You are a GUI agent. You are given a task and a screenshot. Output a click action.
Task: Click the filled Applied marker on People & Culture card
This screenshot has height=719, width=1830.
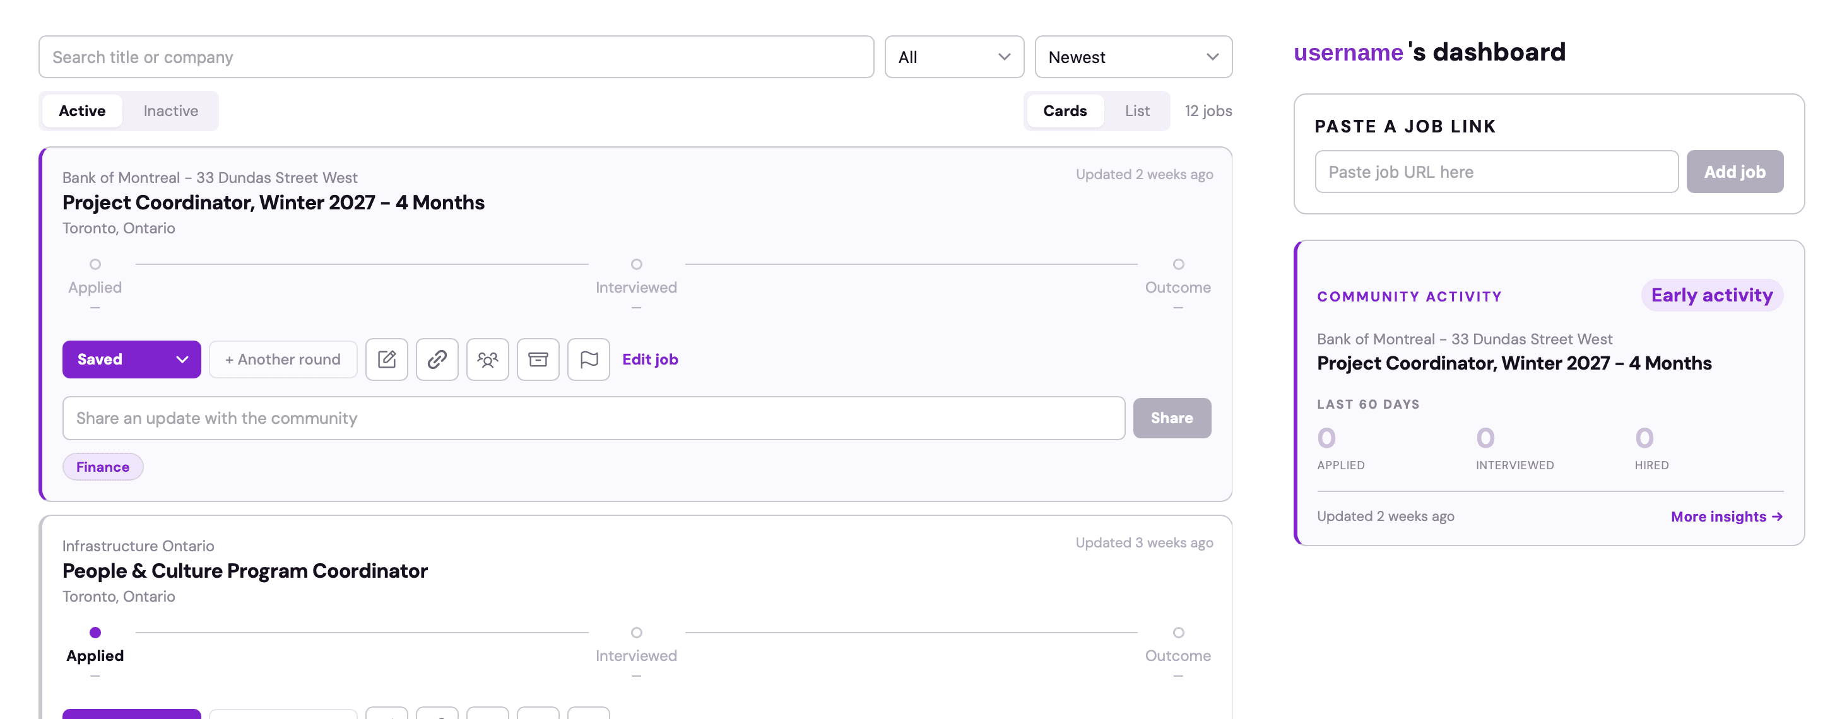click(95, 633)
